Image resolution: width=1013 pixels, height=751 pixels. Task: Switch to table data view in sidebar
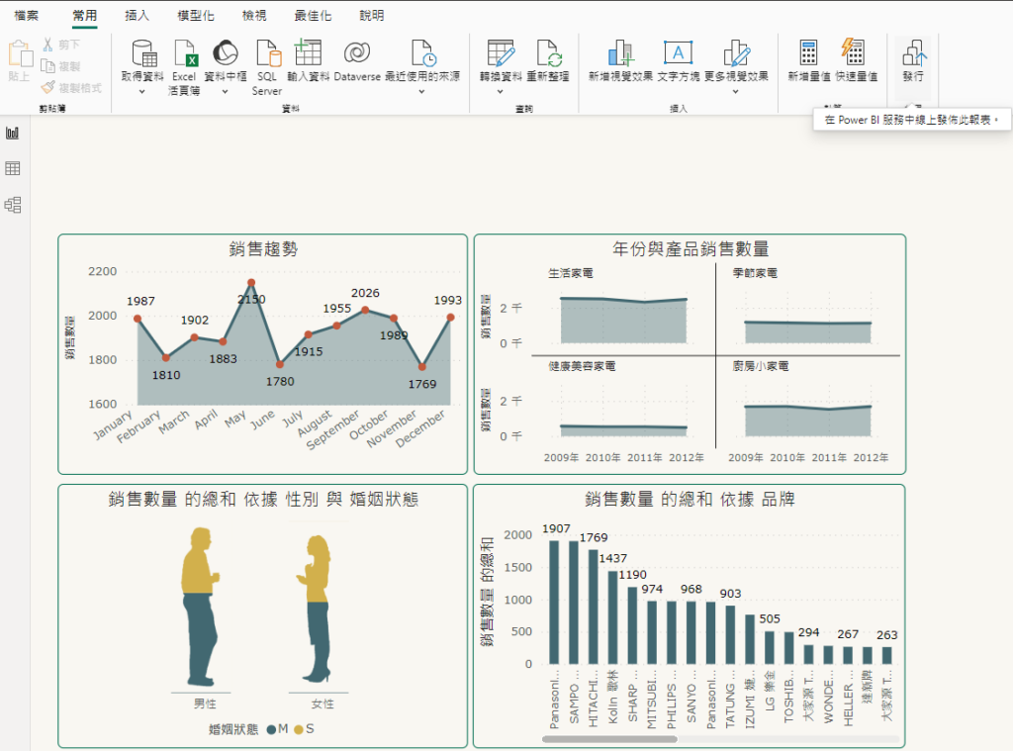tap(13, 169)
